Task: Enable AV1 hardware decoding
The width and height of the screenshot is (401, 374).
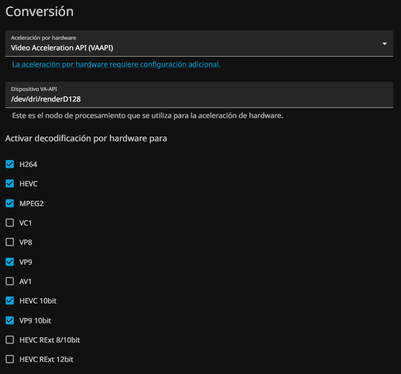Action: [x=10, y=281]
